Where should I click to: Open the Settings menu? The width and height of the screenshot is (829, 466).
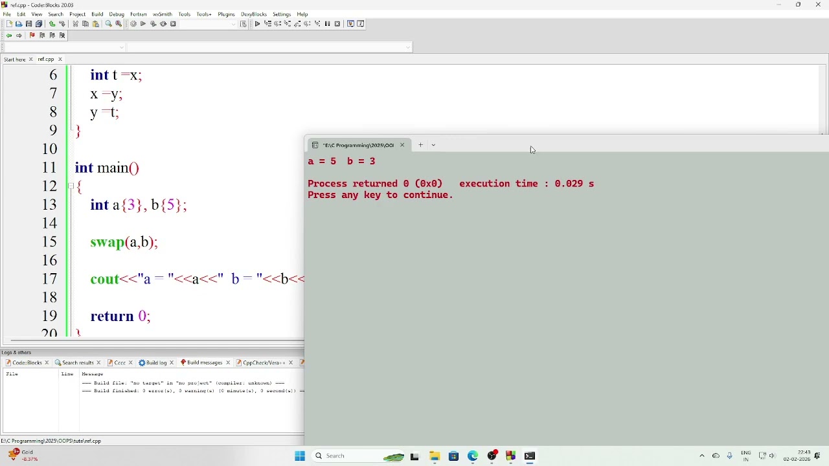coord(282,14)
